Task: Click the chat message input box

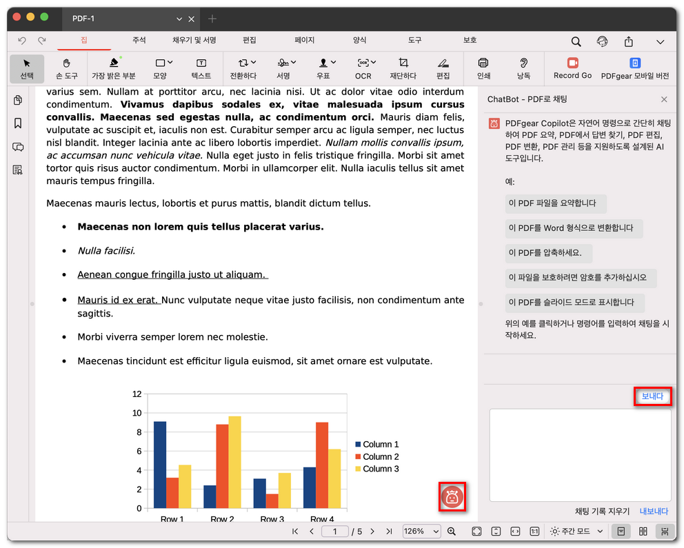Action: click(580, 455)
